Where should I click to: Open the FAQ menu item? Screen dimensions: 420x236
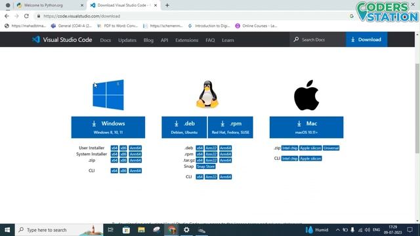210,40
